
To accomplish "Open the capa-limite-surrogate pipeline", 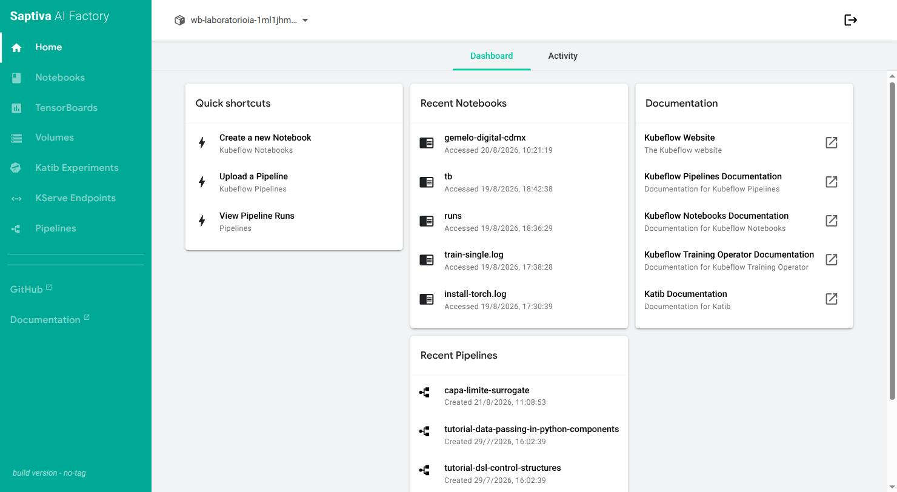I will [519, 396].
